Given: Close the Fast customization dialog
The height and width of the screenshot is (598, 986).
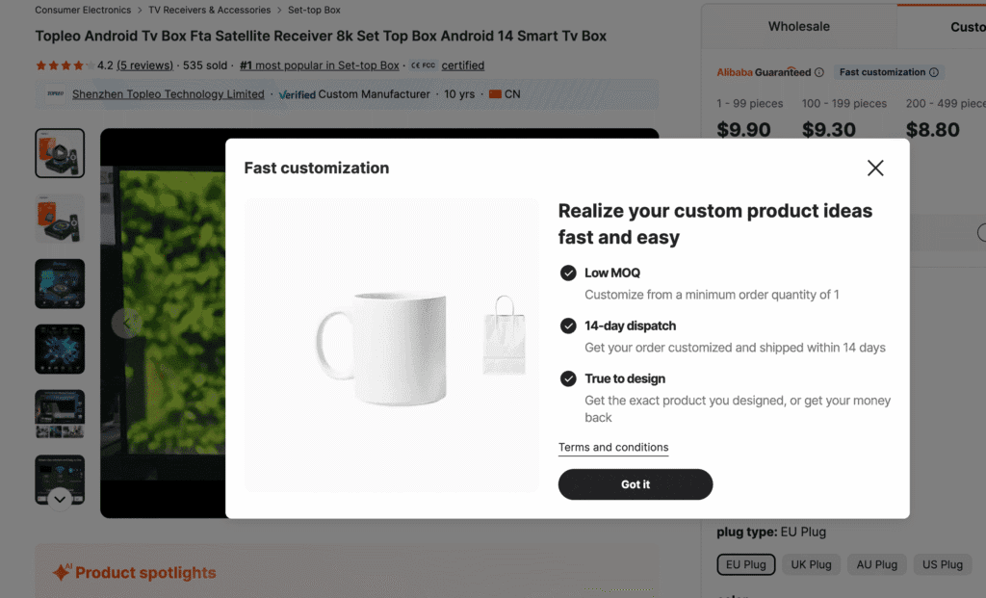Looking at the screenshot, I should 875,168.
